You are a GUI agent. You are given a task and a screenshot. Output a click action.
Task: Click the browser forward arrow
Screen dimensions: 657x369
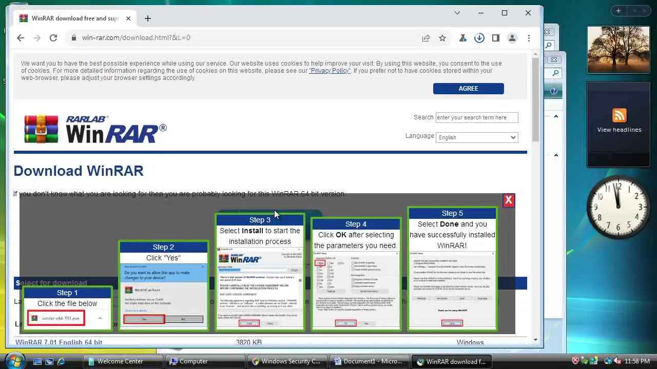click(x=37, y=38)
